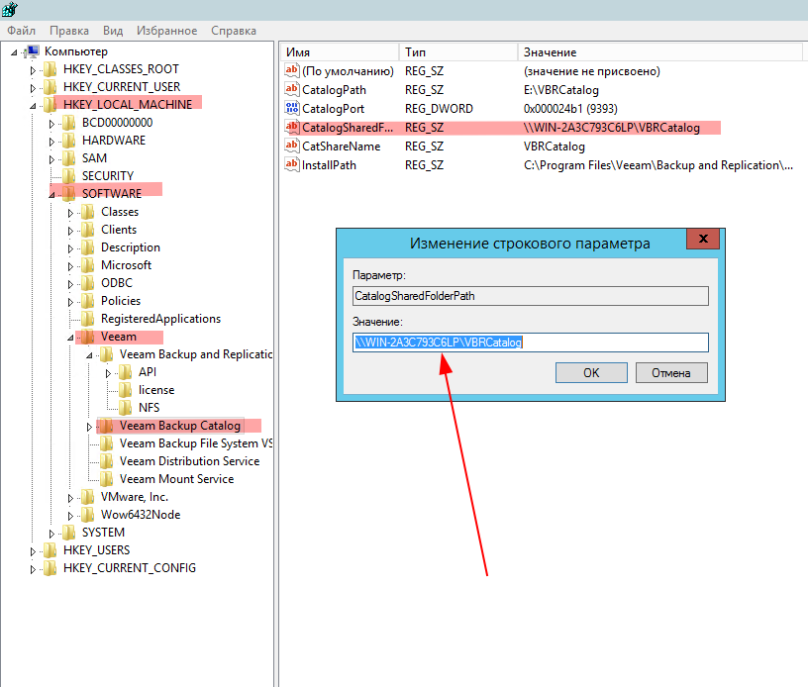This screenshot has width=808, height=687.
Task: Click the HKEY_CLASSES_ROOT folder icon
Action: (50, 69)
